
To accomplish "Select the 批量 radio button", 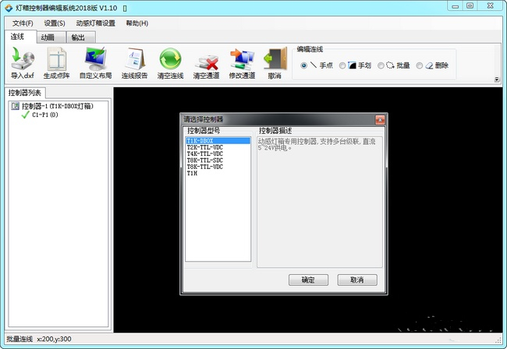I will (381, 65).
